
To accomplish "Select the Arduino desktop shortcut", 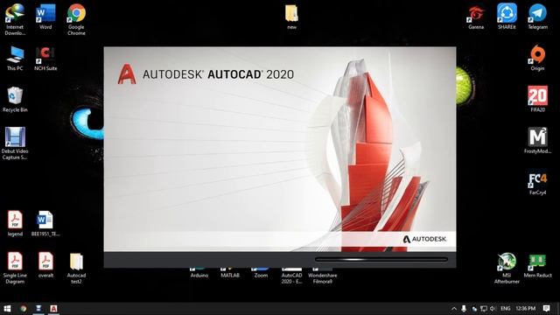I will coord(199,273).
